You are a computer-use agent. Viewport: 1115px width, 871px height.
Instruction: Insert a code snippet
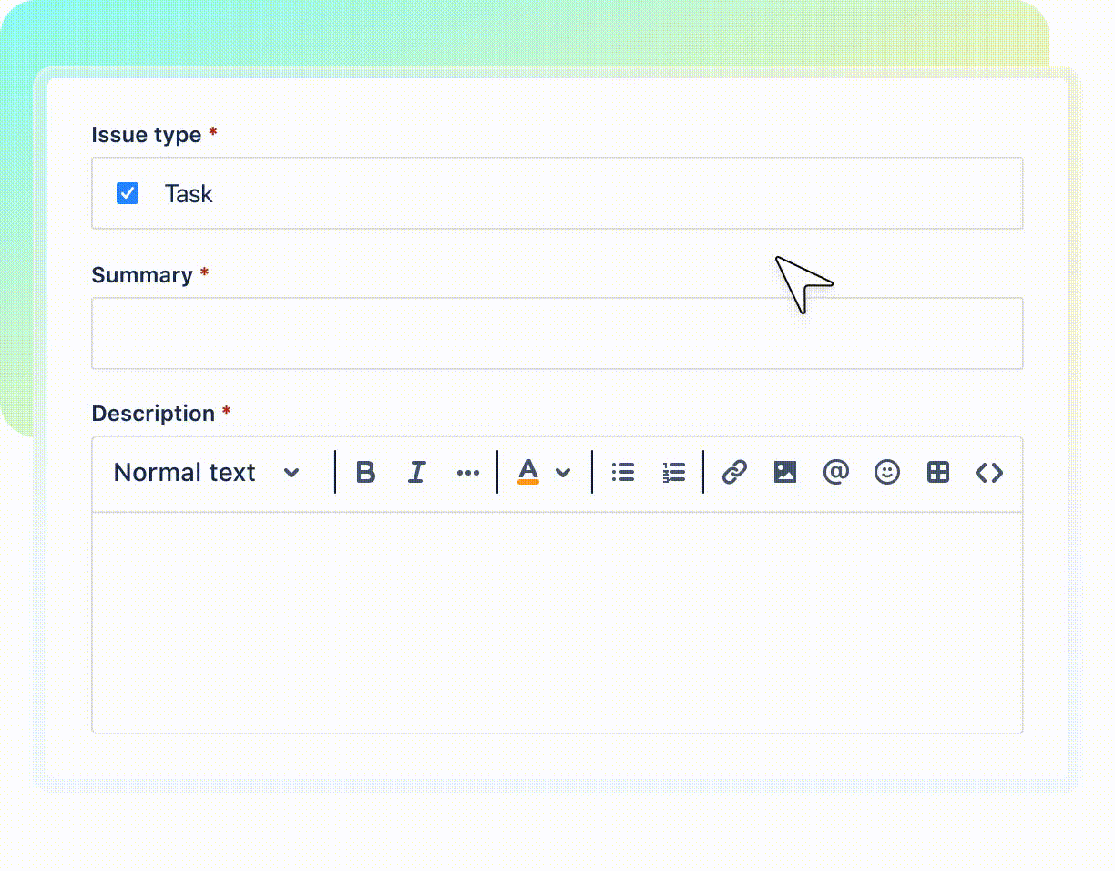[x=989, y=472]
